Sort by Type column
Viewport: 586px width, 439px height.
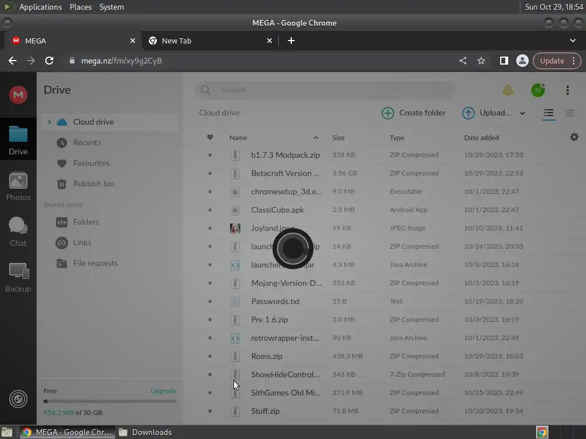click(397, 138)
